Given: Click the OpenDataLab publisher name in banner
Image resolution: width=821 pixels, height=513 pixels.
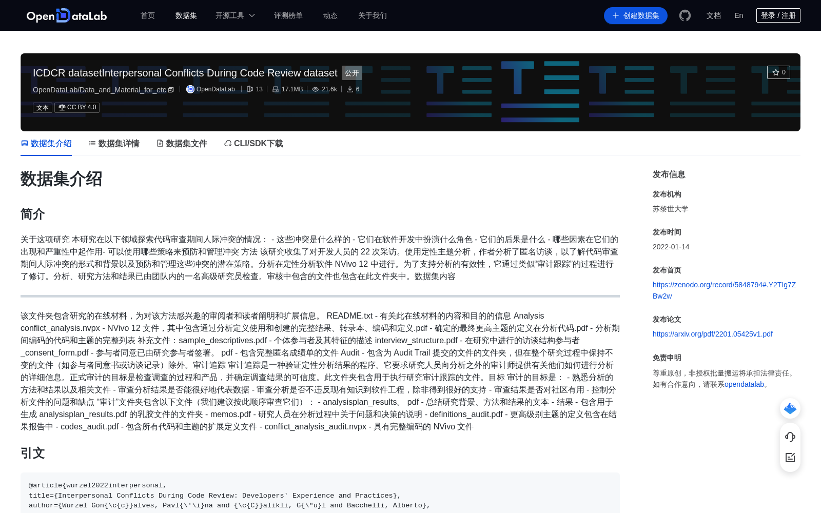Looking at the screenshot, I should point(216,89).
